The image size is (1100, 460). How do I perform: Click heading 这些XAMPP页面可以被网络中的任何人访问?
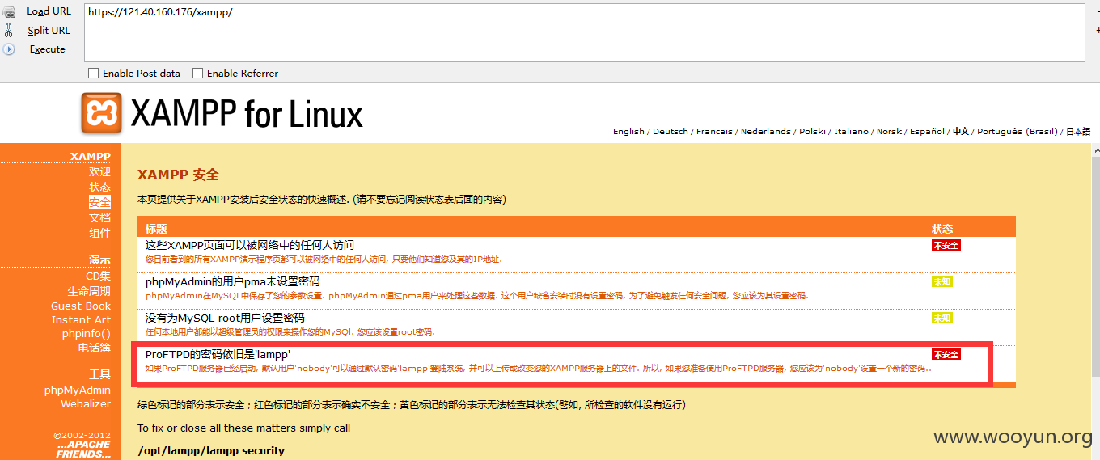point(249,245)
